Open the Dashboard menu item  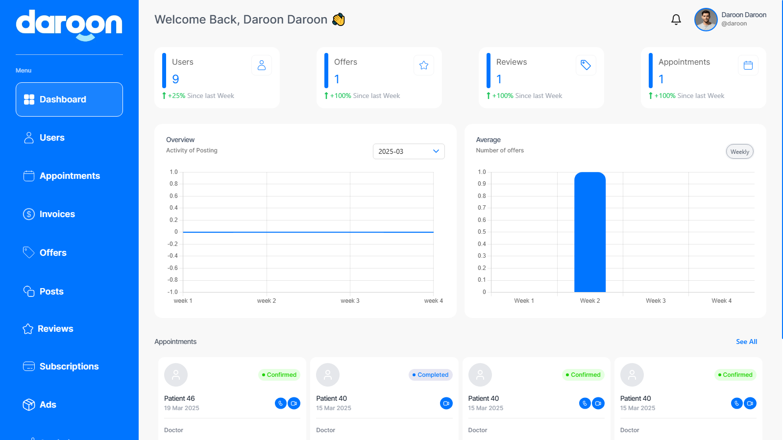tap(69, 99)
